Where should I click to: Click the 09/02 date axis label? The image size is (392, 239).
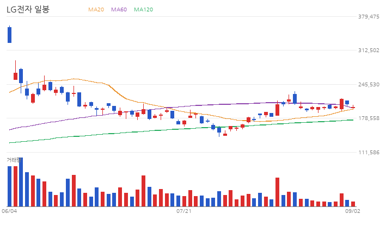click(353, 211)
